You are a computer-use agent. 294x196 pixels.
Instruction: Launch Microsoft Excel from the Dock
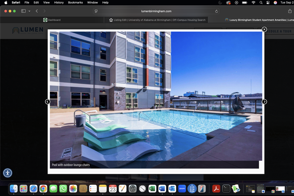click(x=152, y=189)
